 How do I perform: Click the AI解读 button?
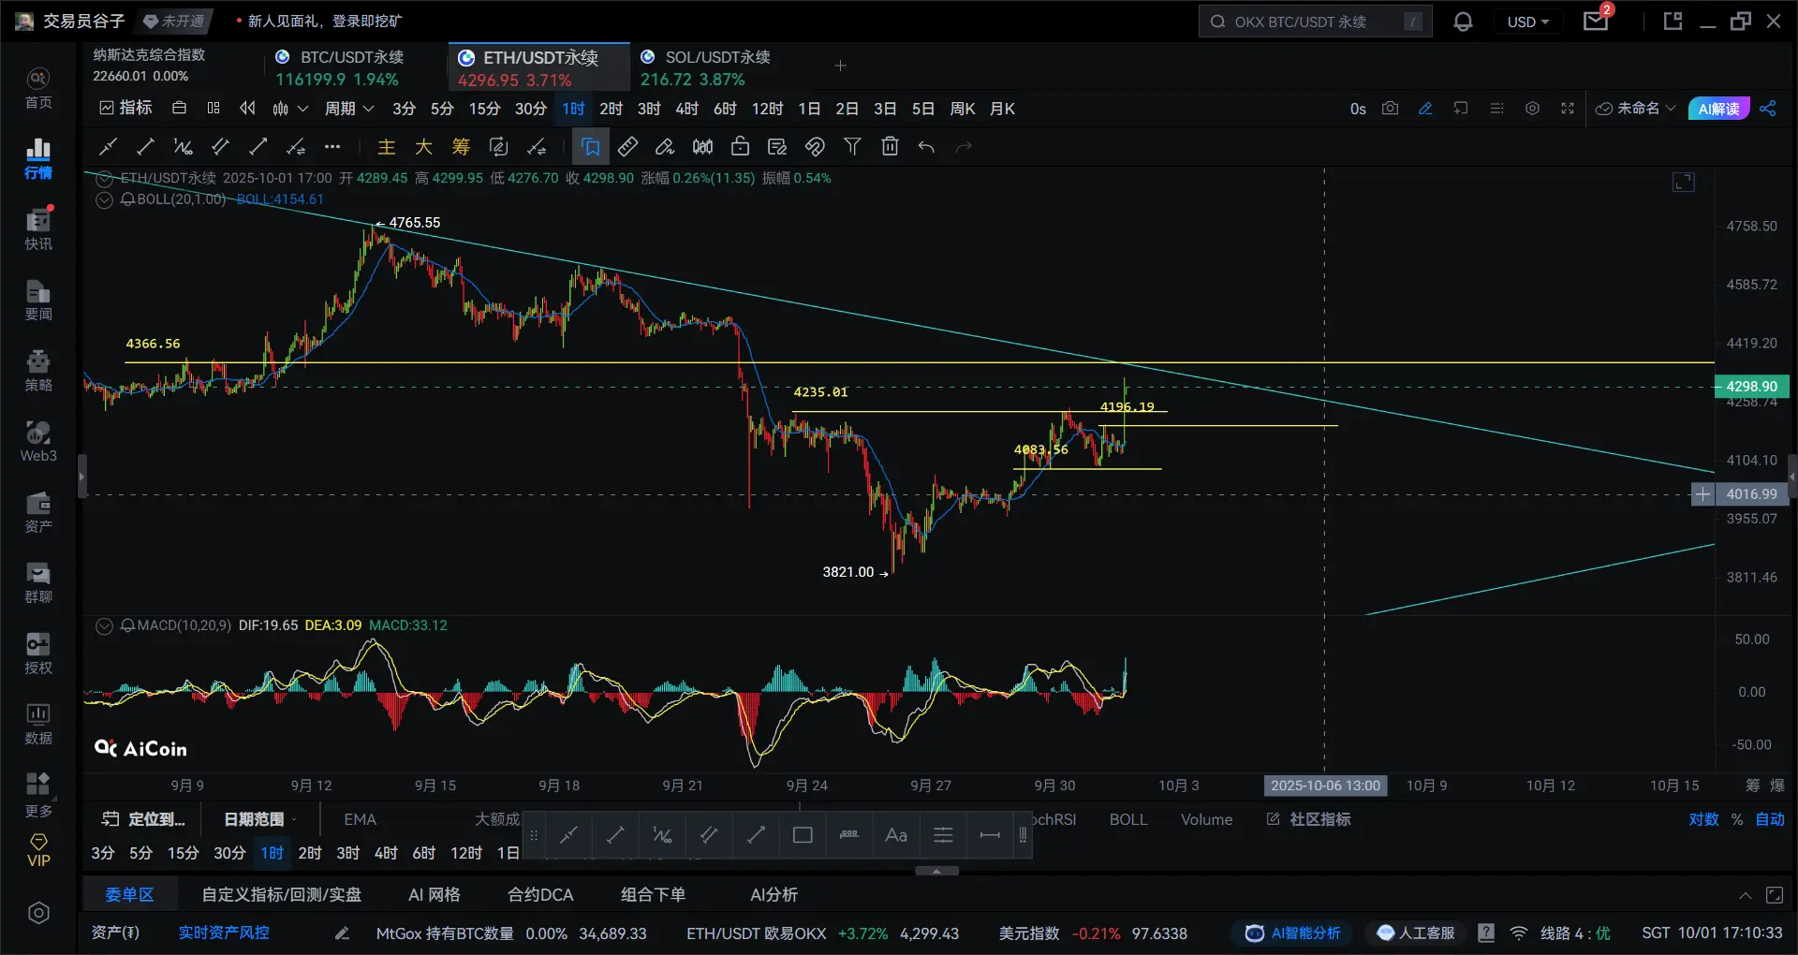(1718, 109)
